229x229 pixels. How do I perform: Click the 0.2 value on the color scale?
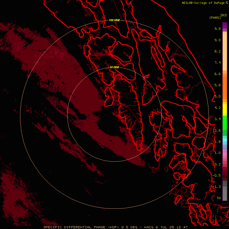[218, 164]
